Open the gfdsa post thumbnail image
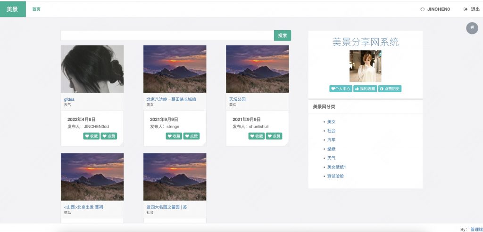The height and width of the screenshot is (232, 483). coord(92,69)
